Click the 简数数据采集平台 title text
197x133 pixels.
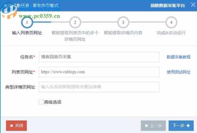click(x=168, y=6)
